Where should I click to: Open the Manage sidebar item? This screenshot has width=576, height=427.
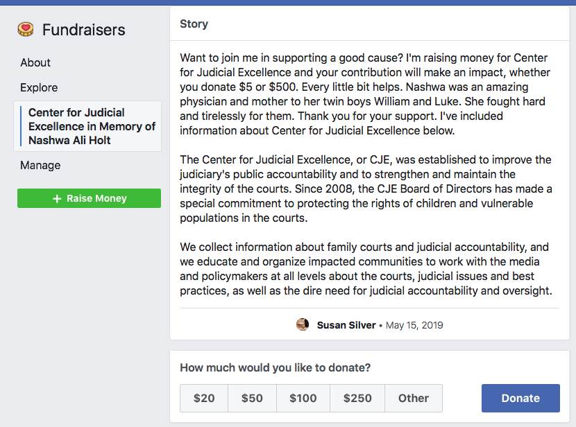[40, 165]
